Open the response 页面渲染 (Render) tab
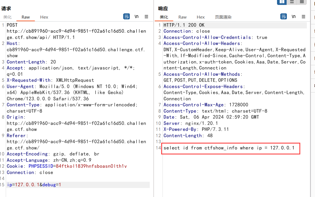 click(223, 17)
